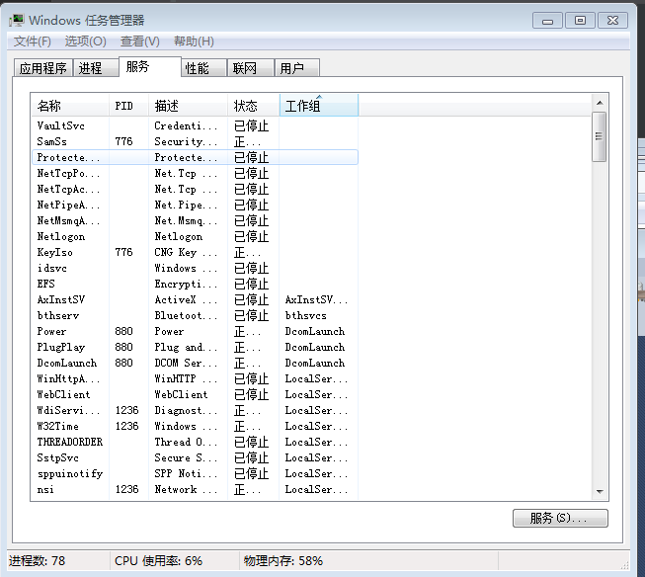Open the 选项(O) menu
The width and height of the screenshot is (645, 577).
click(x=86, y=41)
